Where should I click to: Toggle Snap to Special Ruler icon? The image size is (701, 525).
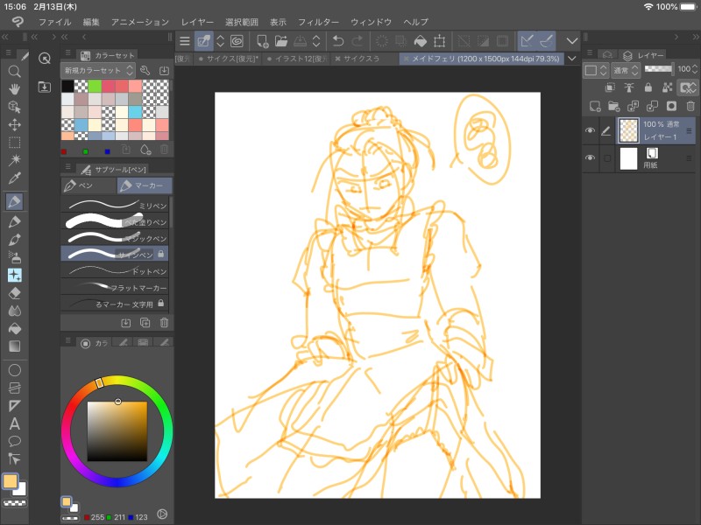coord(546,41)
